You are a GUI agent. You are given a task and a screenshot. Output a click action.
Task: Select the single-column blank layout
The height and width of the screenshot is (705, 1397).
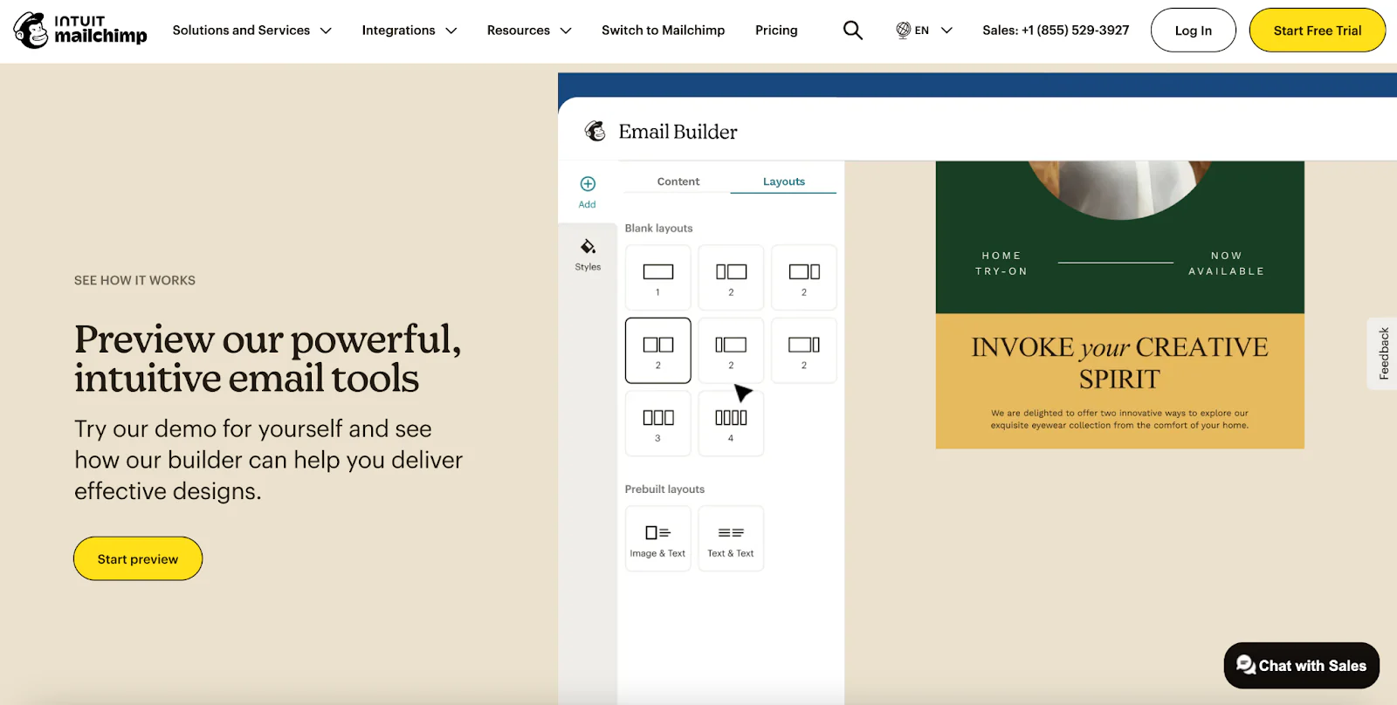(x=658, y=277)
